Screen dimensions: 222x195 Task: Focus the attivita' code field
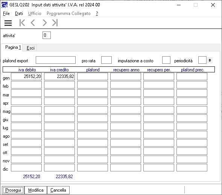coord(47,35)
